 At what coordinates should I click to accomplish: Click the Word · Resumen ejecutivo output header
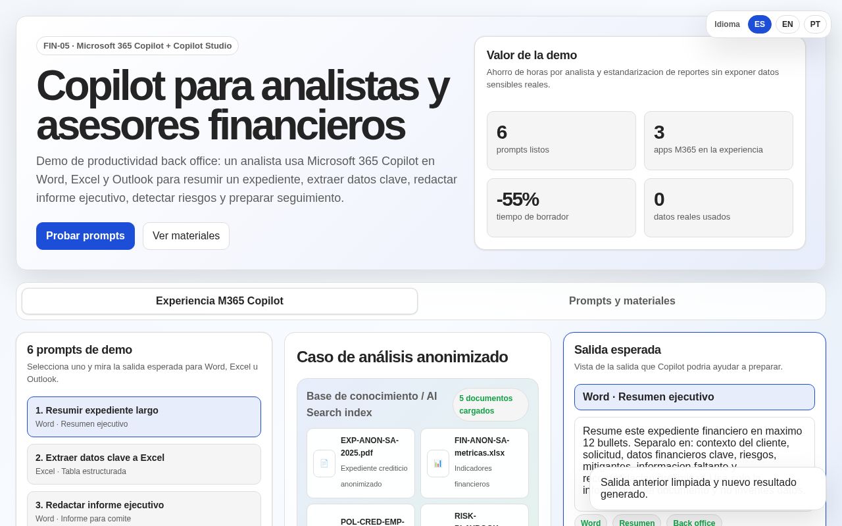point(695,397)
